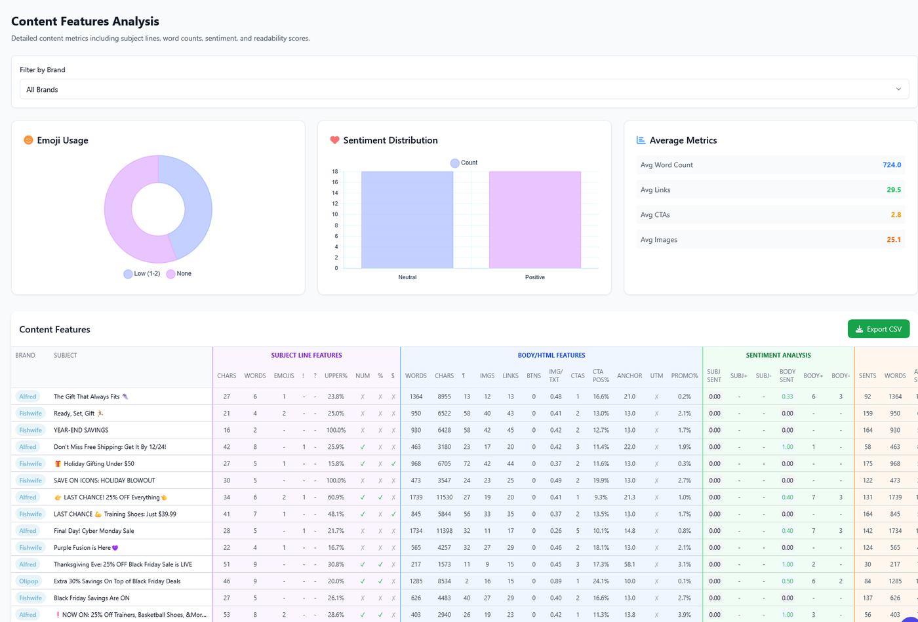The image size is (918, 622).
Task: Click the blue Low segment of the donut
Action: click(195, 203)
